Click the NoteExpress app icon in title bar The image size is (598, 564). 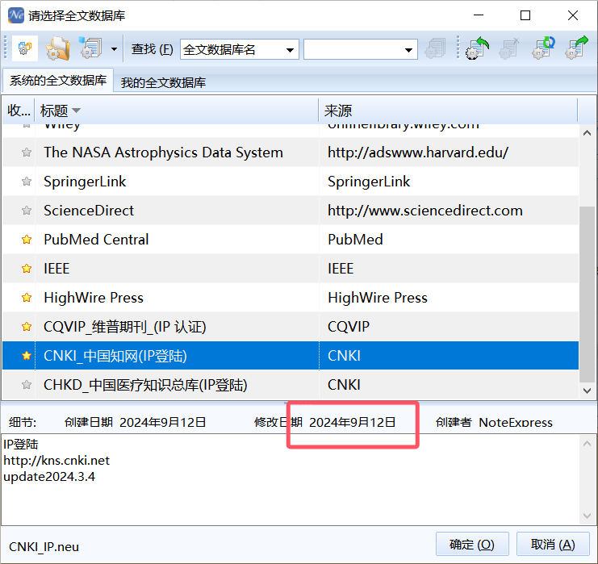coord(16,15)
